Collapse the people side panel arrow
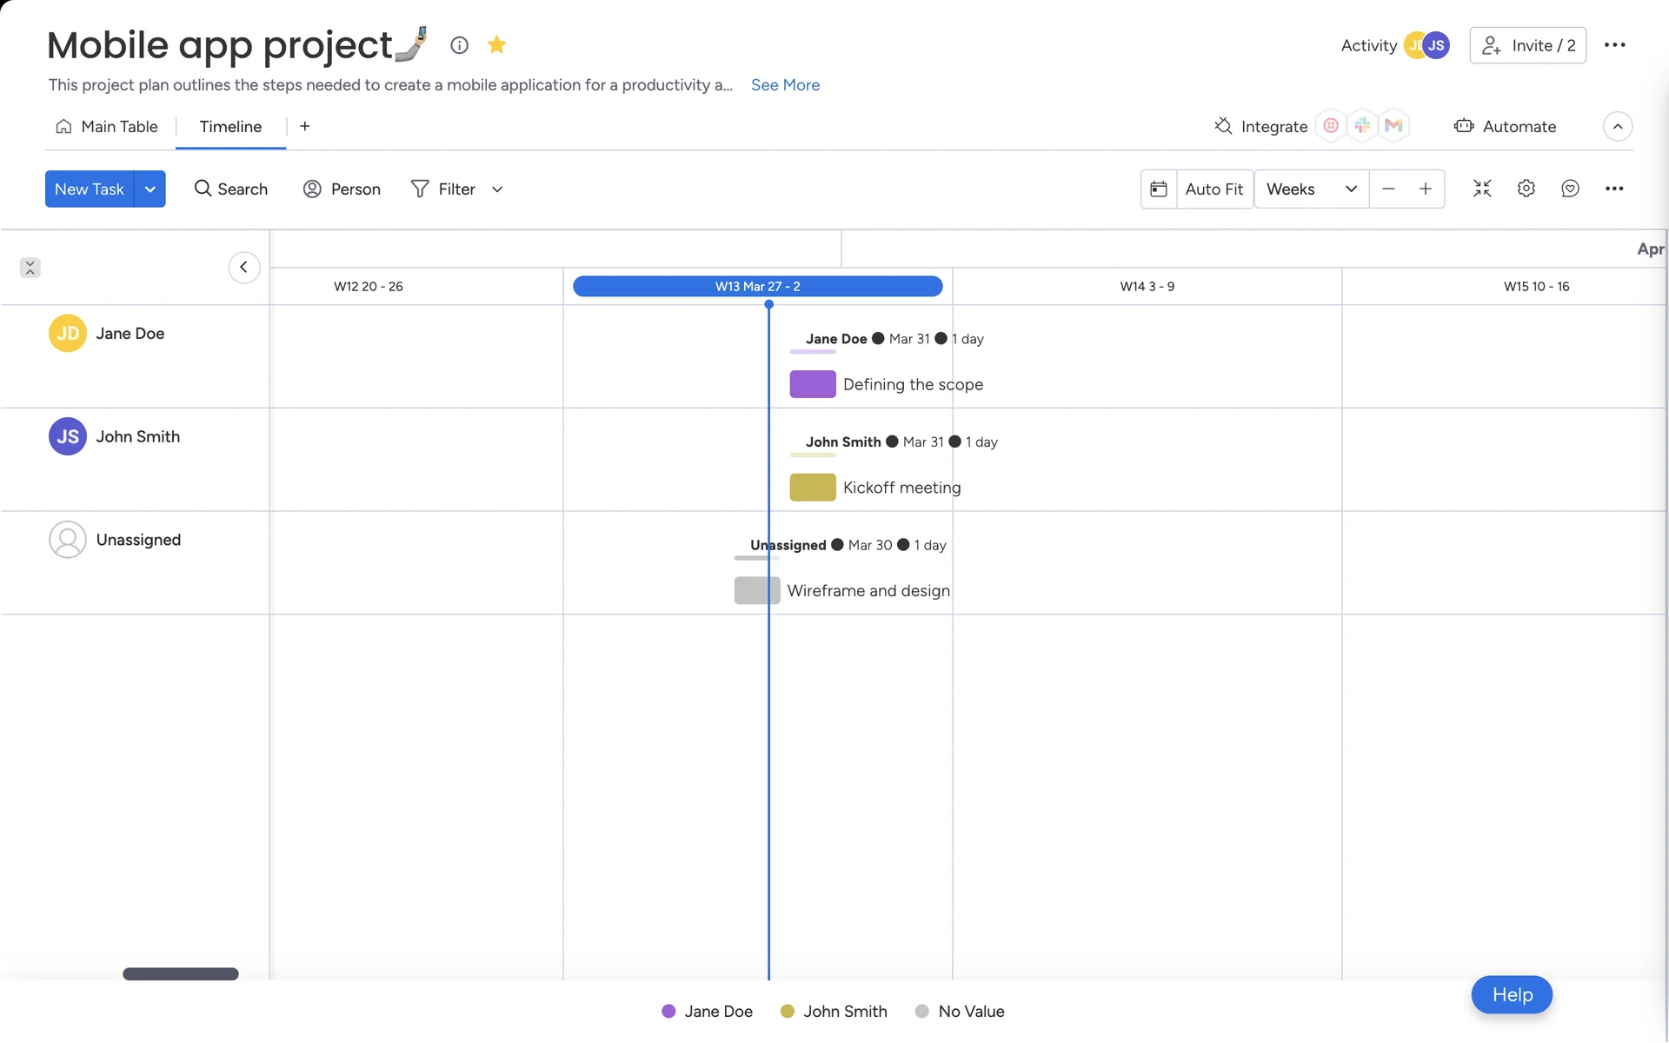1669x1043 pixels. click(x=243, y=267)
